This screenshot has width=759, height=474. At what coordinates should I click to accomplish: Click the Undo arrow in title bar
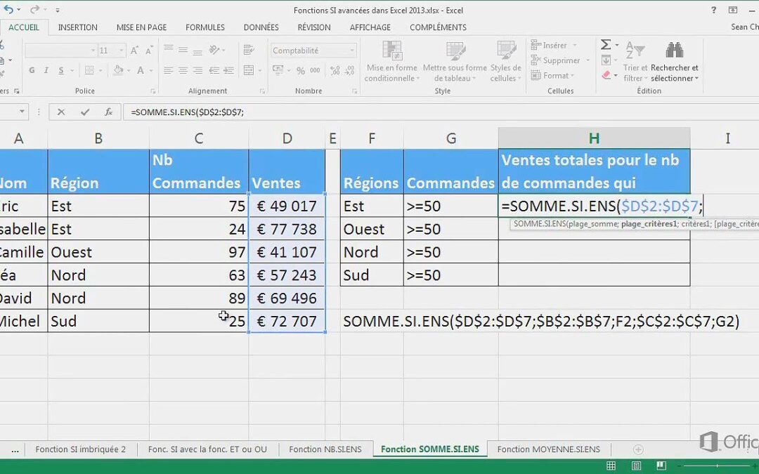pos(8,10)
